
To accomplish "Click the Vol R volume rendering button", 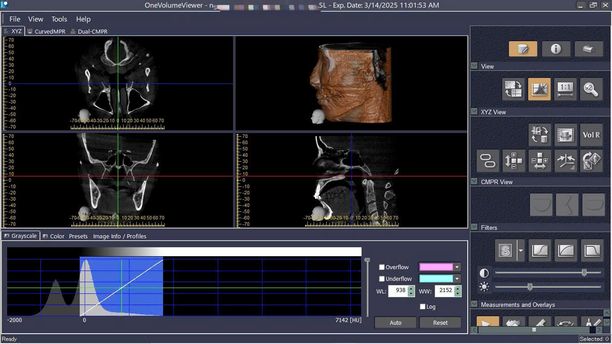I will pyautogui.click(x=591, y=135).
